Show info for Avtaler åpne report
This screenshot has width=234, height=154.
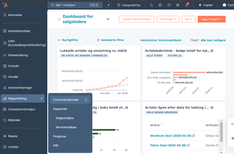point(212,107)
